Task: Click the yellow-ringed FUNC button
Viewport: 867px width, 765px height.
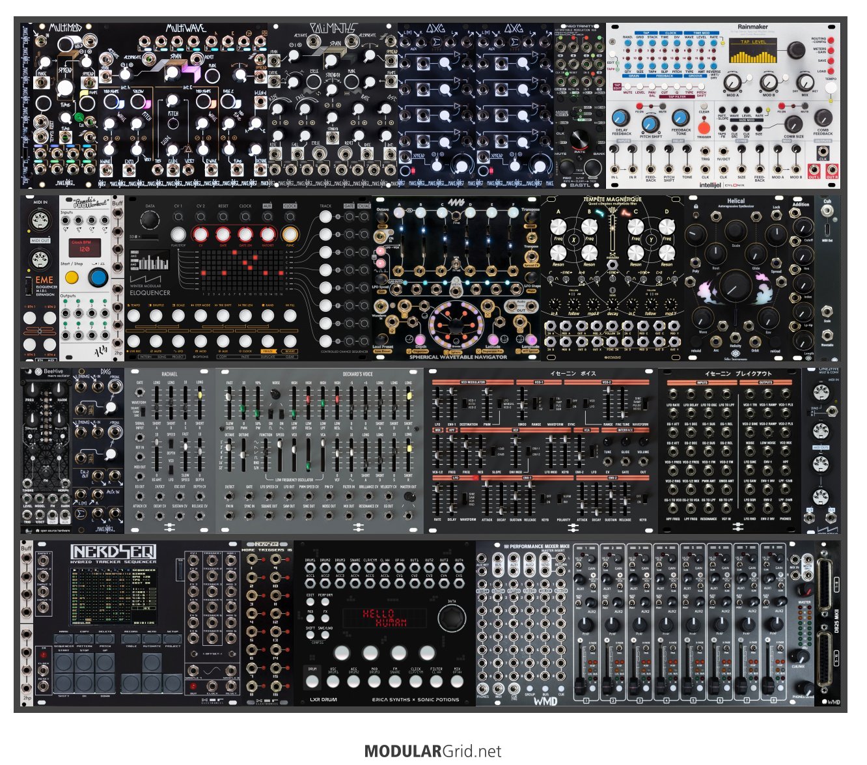Action: coord(290,235)
